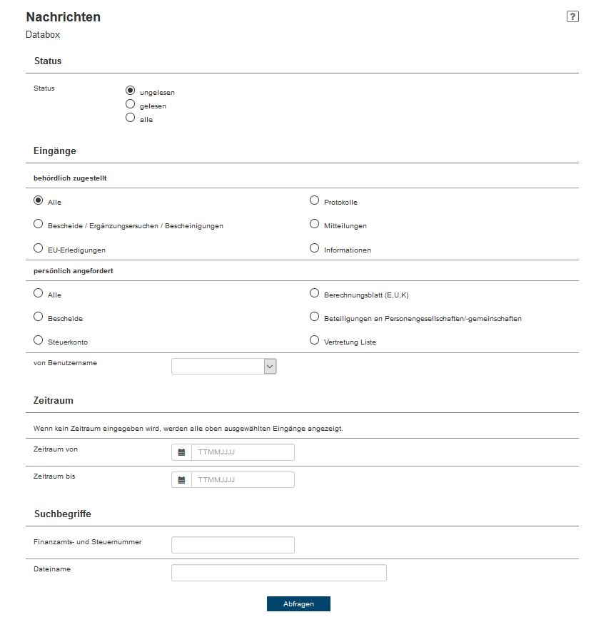Select 'Beteiligungen an Personengesellschaften/-gemeinschaften' option
The image size is (601, 622).
point(314,317)
